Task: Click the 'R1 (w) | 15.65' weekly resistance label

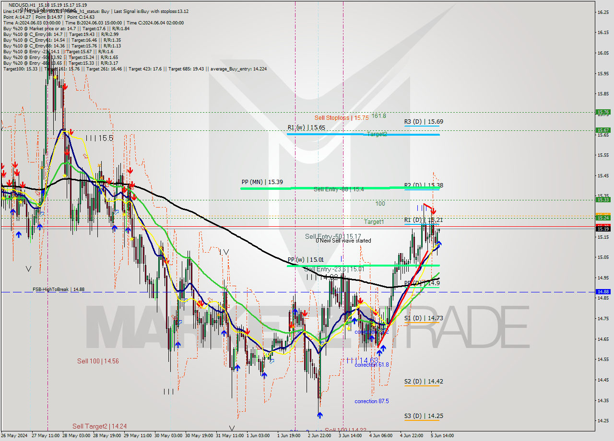Action: pos(306,128)
